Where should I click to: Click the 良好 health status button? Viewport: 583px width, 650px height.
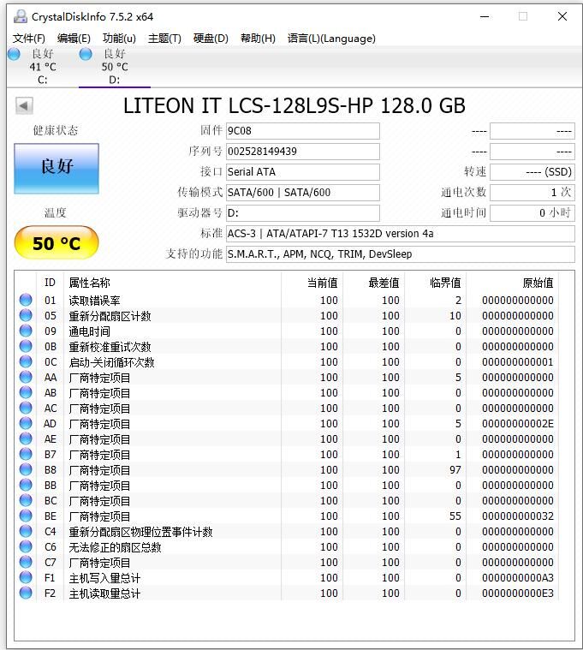[57, 169]
